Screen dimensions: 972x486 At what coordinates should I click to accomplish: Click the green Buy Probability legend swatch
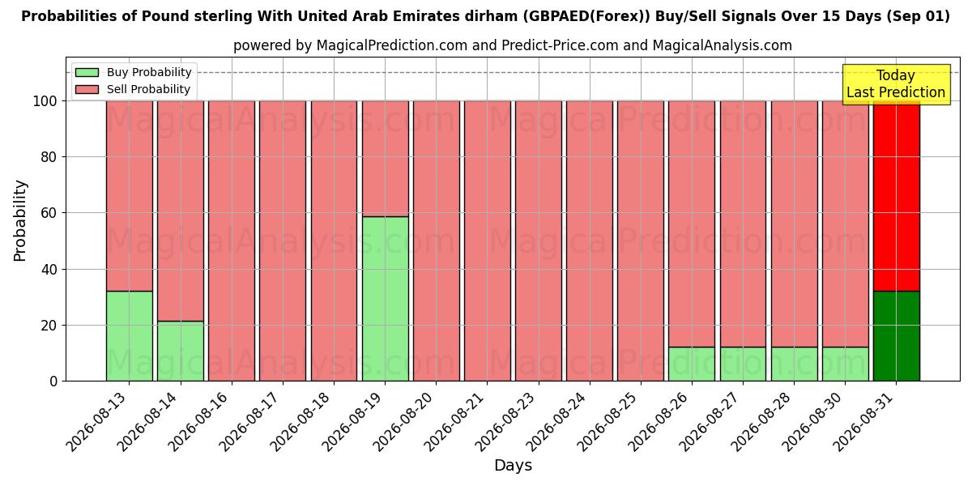point(87,72)
